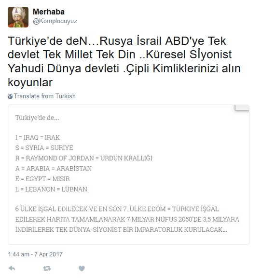Click the "R = RAYMOND OF JORDAN" card line
The width and height of the screenshot is (261, 279).
pos(84,158)
